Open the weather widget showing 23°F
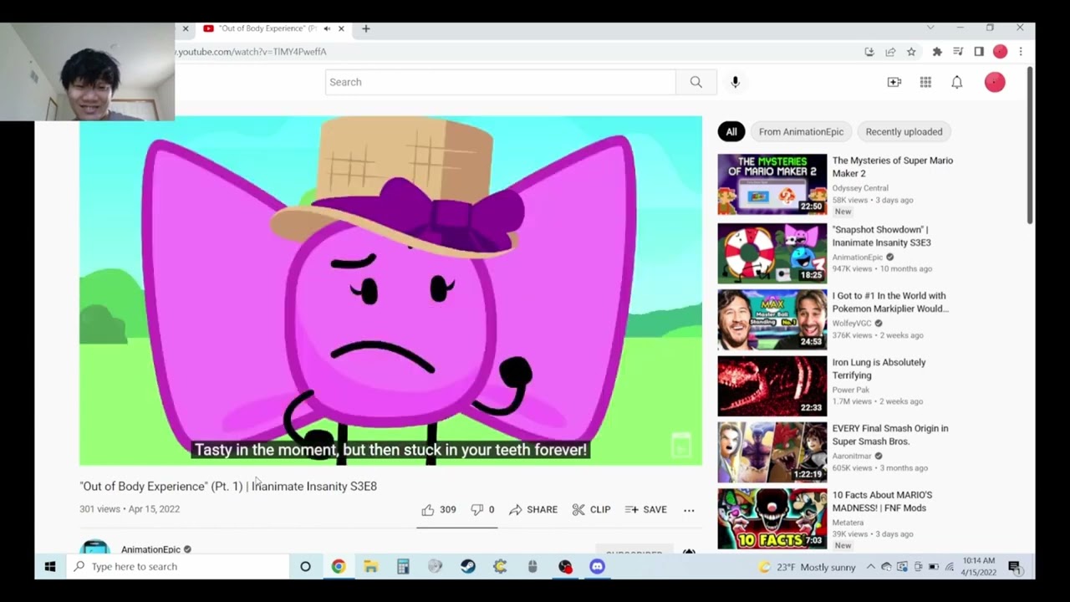This screenshot has height=602, width=1070. click(807, 567)
